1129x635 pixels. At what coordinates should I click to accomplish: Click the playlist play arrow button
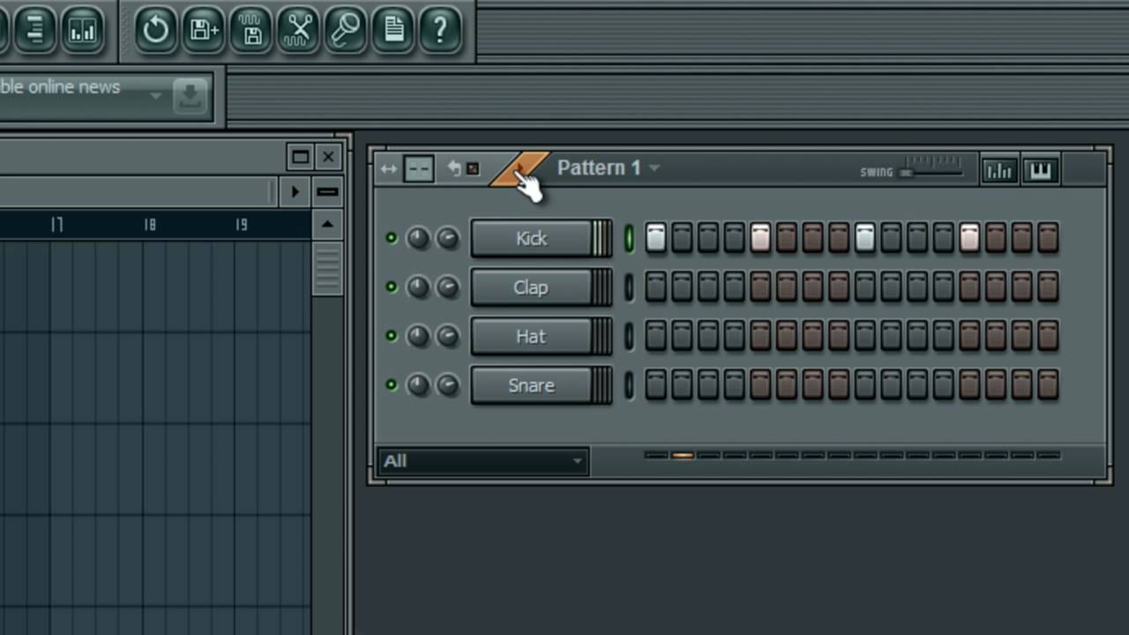295,191
